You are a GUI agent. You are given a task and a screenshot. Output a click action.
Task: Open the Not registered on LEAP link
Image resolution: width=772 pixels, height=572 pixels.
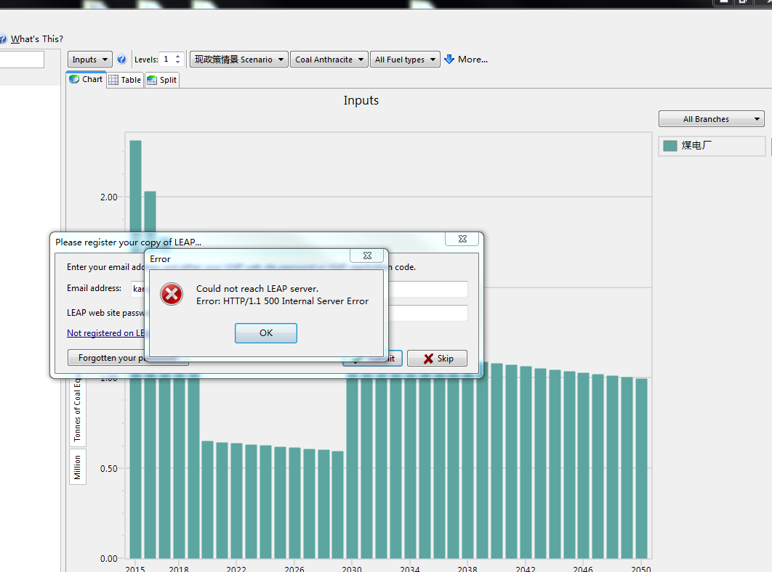click(106, 333)
